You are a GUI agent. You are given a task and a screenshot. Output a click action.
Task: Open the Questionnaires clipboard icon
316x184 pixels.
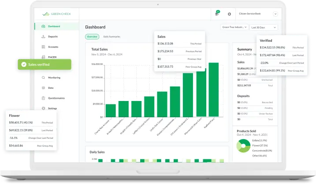tap(43, 98)
